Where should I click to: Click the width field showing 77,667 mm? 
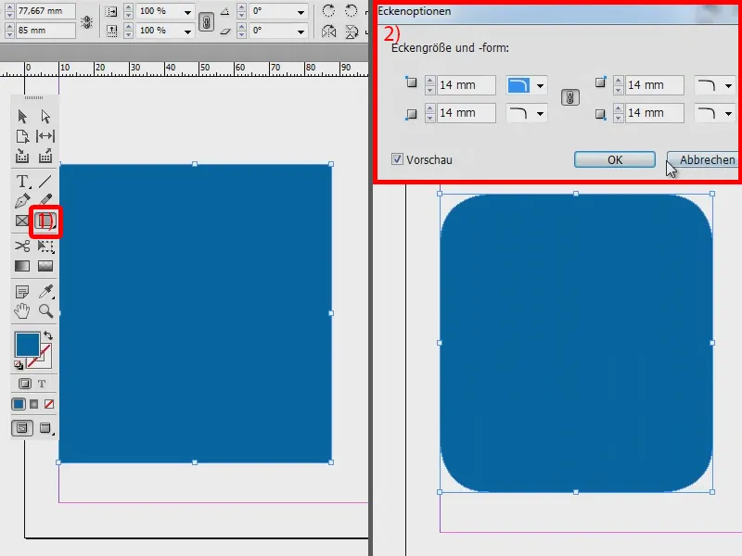click(x=45, y=11)
